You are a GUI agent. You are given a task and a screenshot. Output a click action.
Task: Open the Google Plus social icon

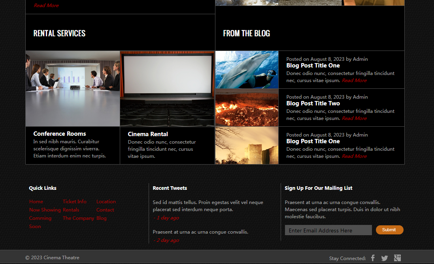[397, 258]
